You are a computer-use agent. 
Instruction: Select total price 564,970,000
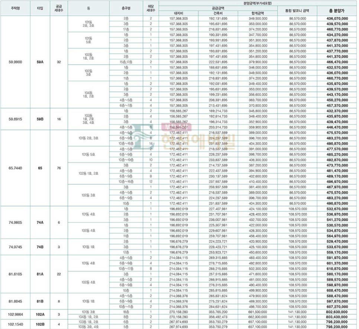(x=337, y=236)
